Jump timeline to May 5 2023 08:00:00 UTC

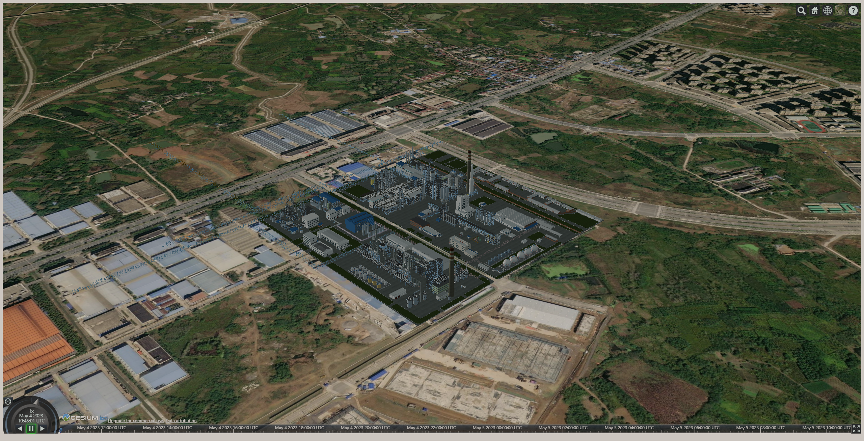pyautogui.click(x=761, y=428)
